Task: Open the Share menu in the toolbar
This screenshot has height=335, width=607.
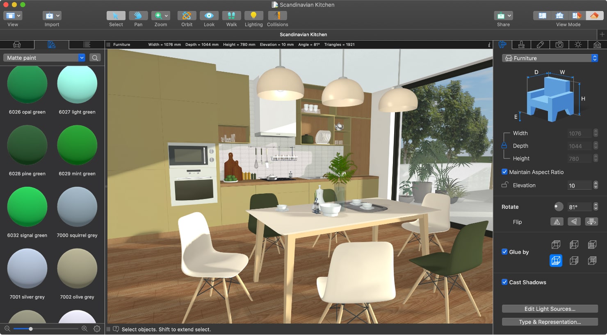Action: pos(503,16)
